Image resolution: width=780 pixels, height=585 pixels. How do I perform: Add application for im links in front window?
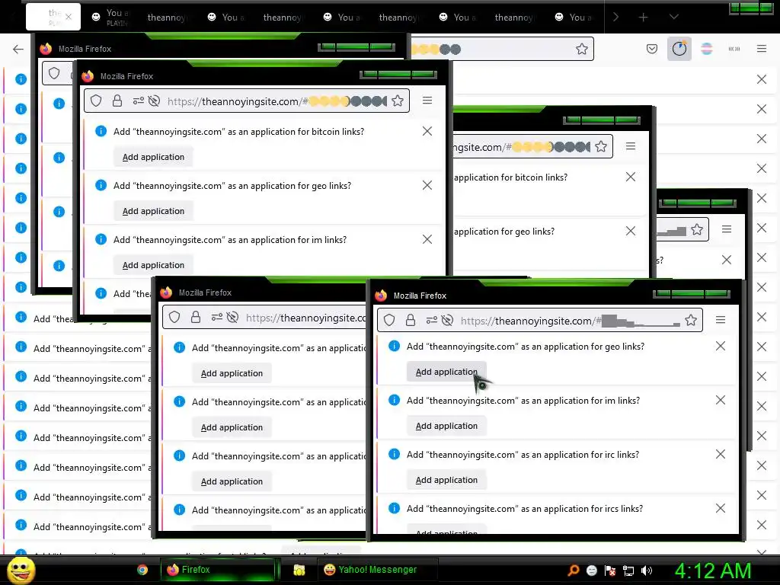coord(446,426)
